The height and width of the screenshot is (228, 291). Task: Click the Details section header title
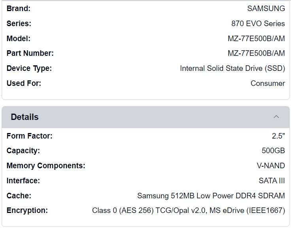click(25, 117)
